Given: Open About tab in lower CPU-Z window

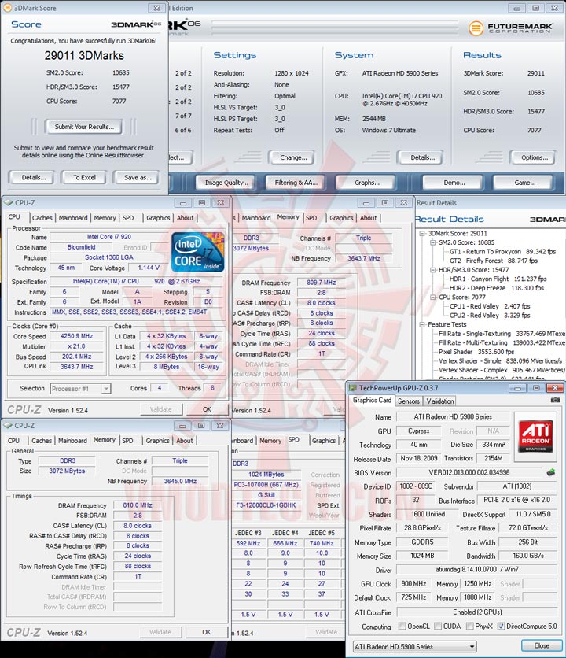Looking at the screenshot, I should pos(185,441).
